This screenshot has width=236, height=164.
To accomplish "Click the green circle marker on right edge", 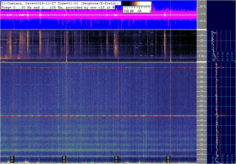I will tap(235, 61).
